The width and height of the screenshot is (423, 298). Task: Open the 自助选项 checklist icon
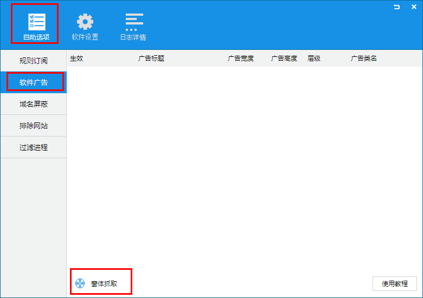[36, 22]
